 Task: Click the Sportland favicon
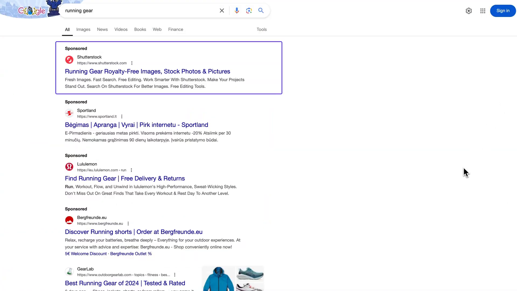[69, 113]
